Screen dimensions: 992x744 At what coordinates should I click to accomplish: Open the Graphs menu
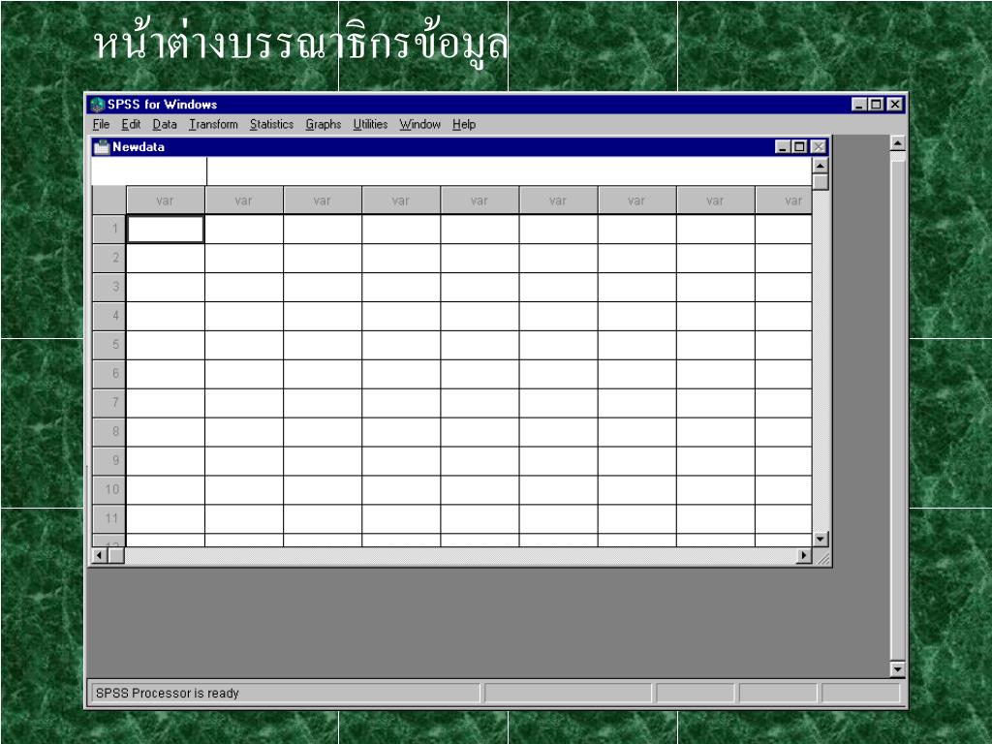[x=324, y=125]
